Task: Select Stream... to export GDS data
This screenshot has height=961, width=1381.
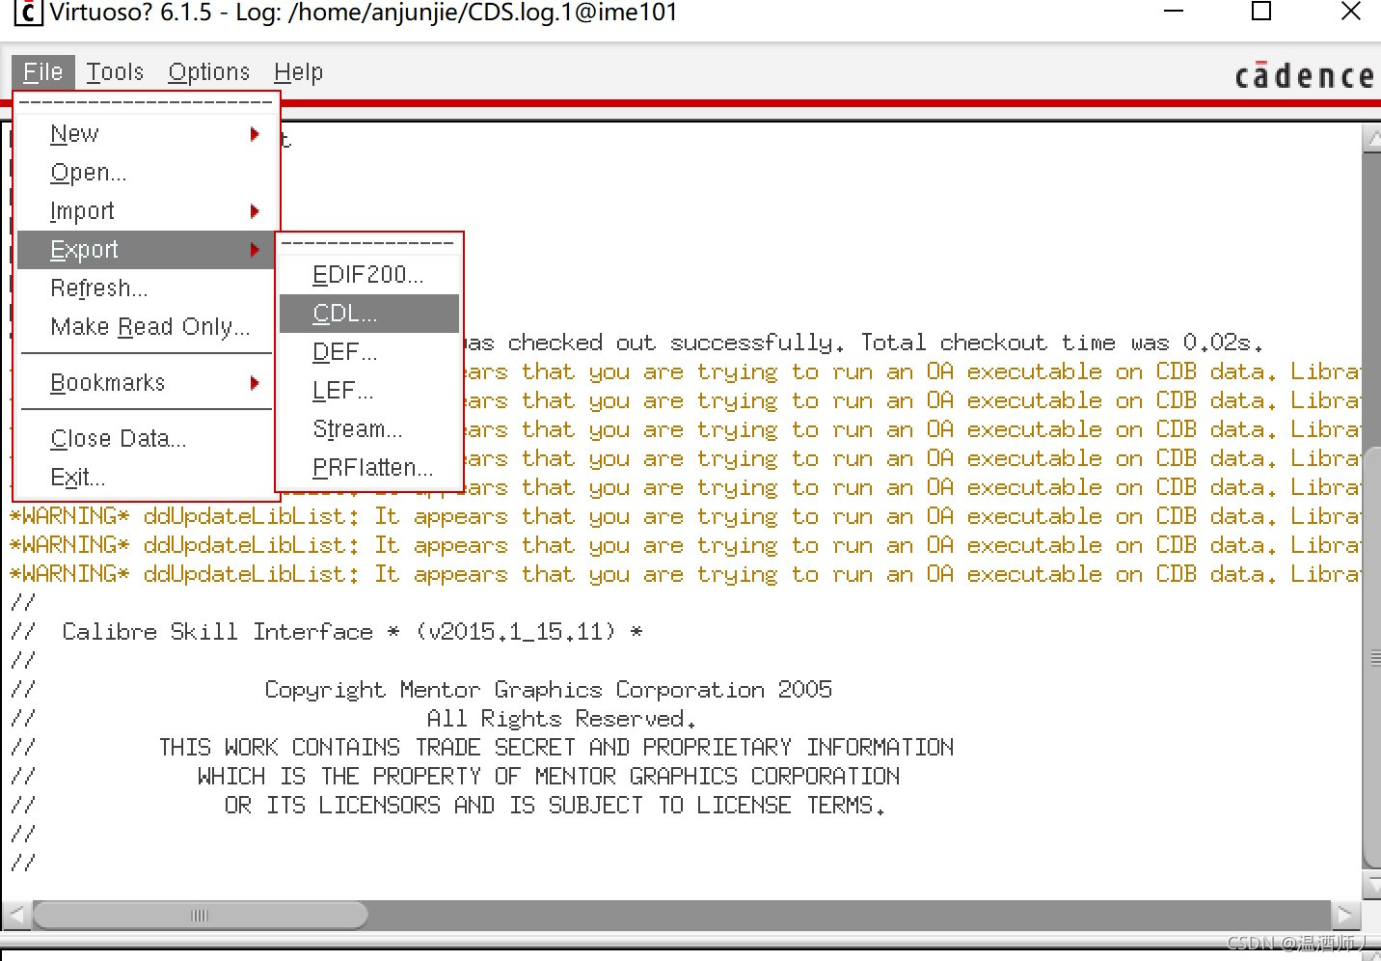Action: click(x=357, y=428)
